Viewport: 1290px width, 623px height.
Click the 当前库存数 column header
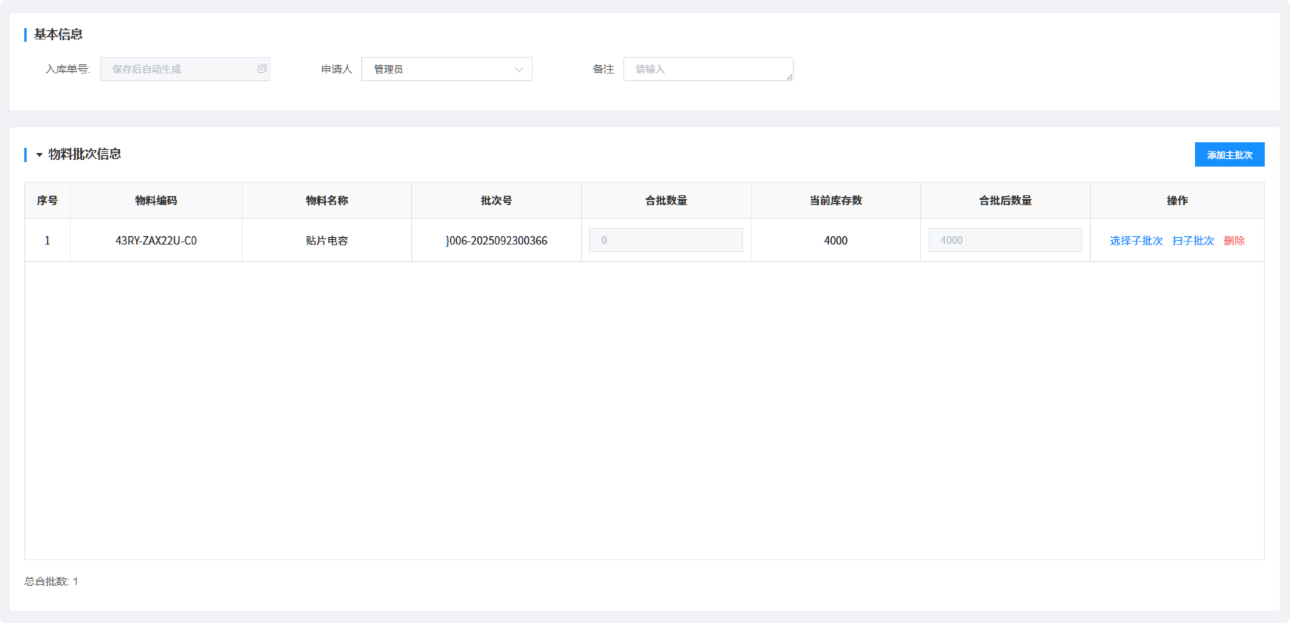(835, 201)
